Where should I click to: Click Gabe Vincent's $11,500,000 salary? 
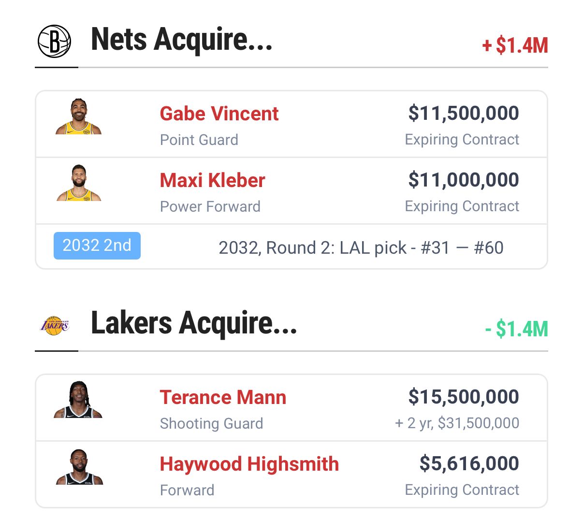pyautogui.click(x=463, y=113)
